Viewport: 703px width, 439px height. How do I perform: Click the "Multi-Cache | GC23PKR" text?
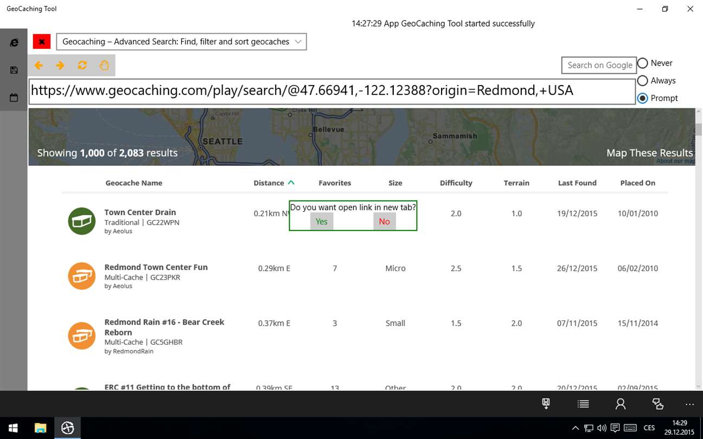tap(143, 277)
